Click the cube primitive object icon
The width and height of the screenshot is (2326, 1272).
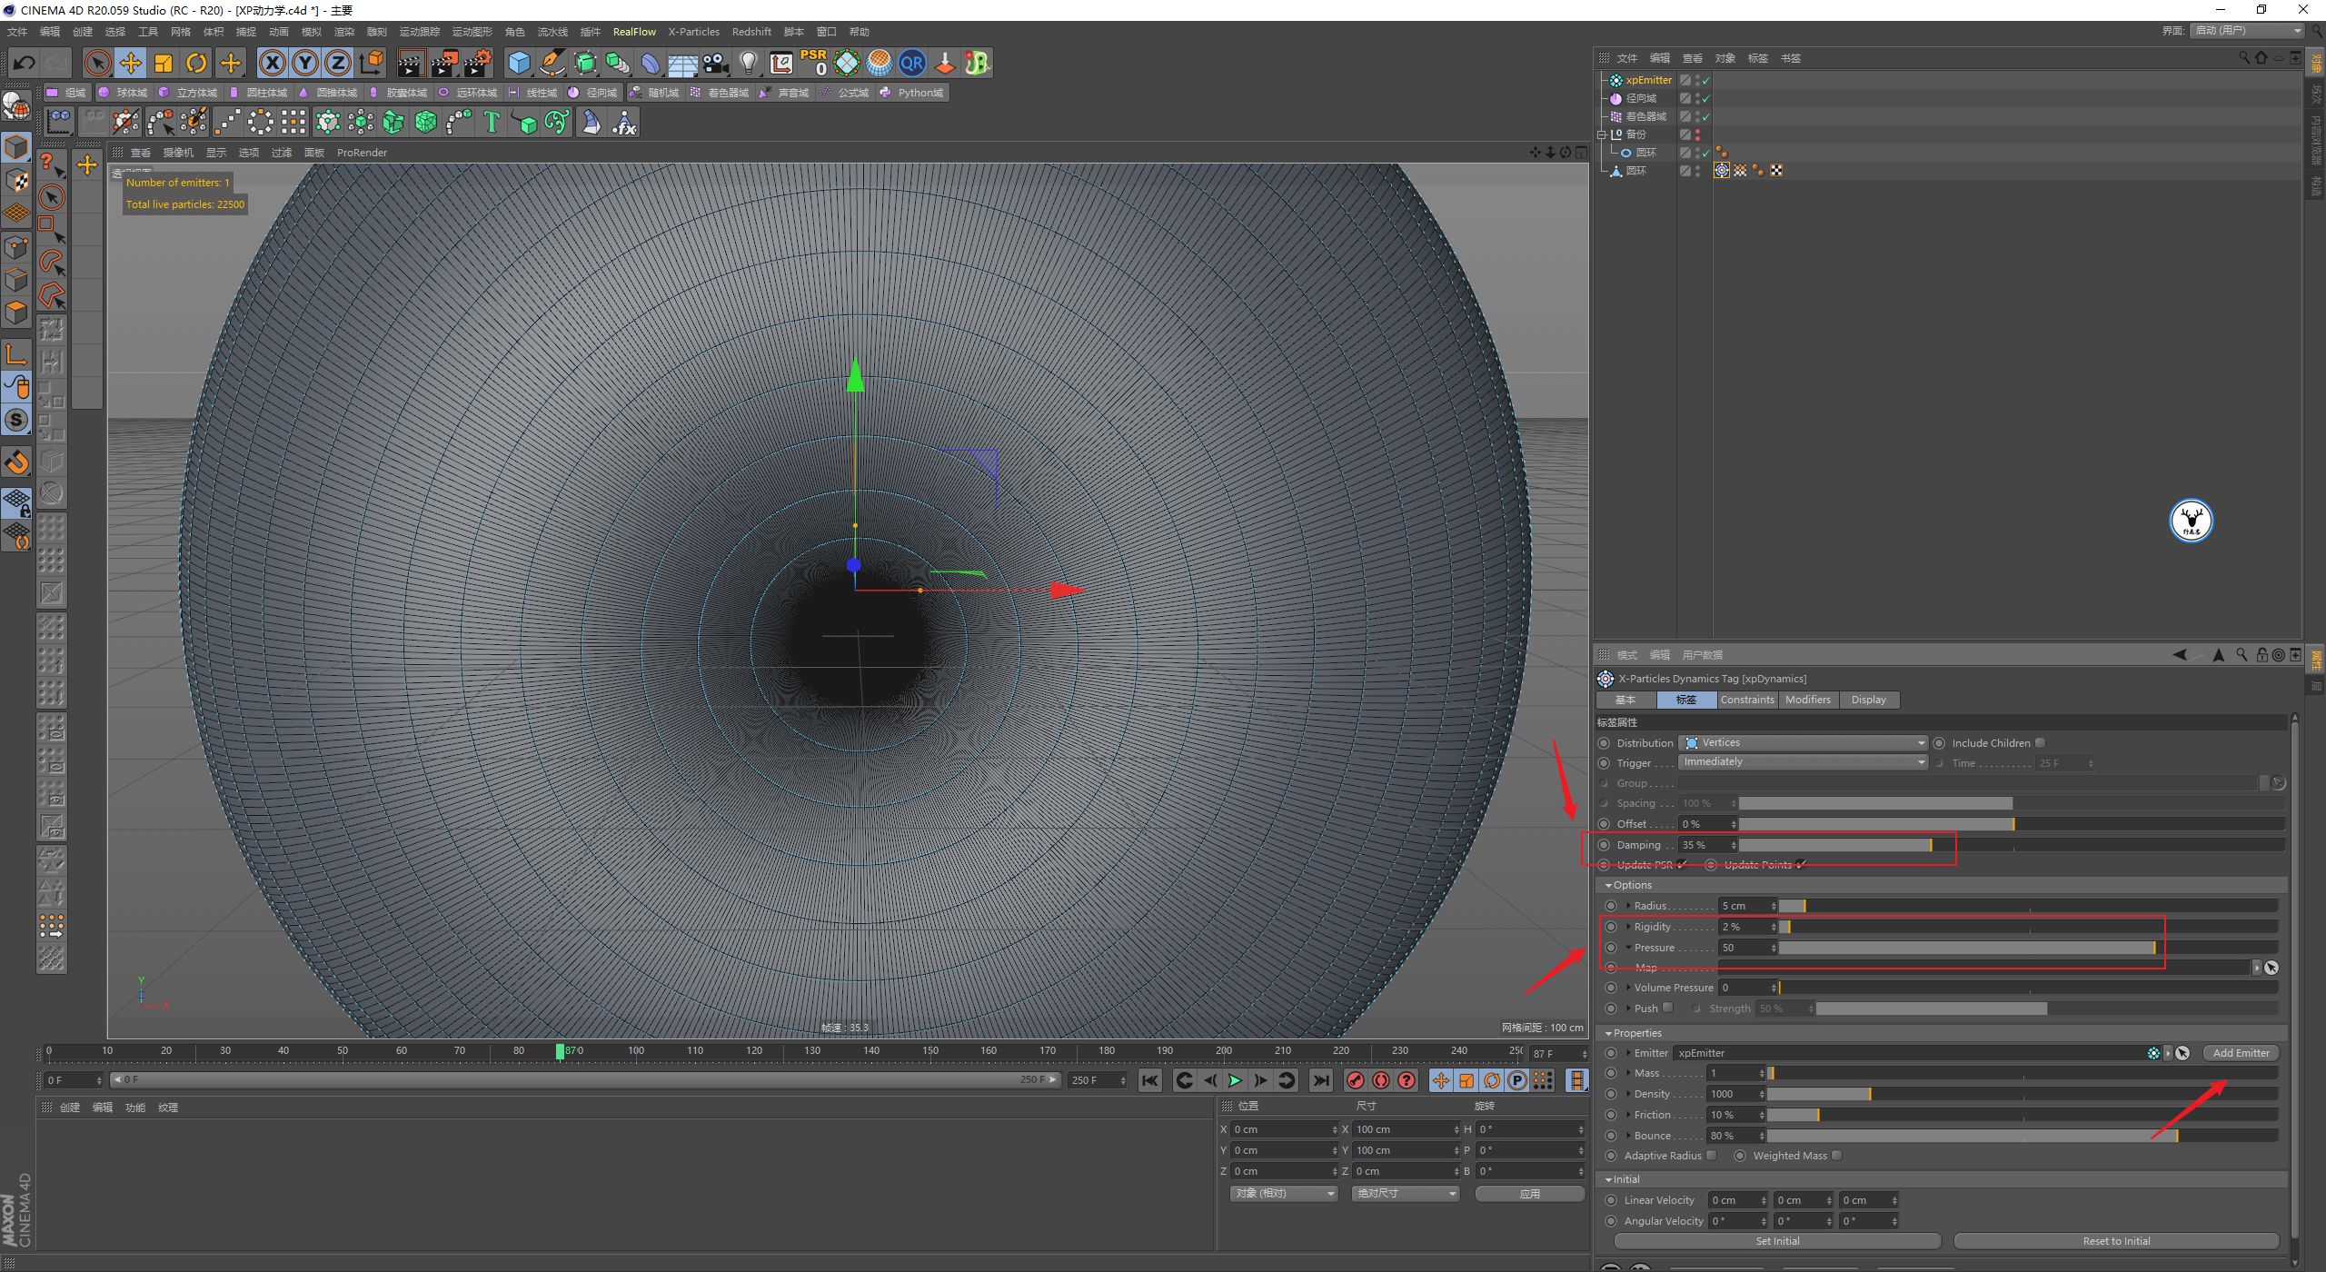coord(519,63)
